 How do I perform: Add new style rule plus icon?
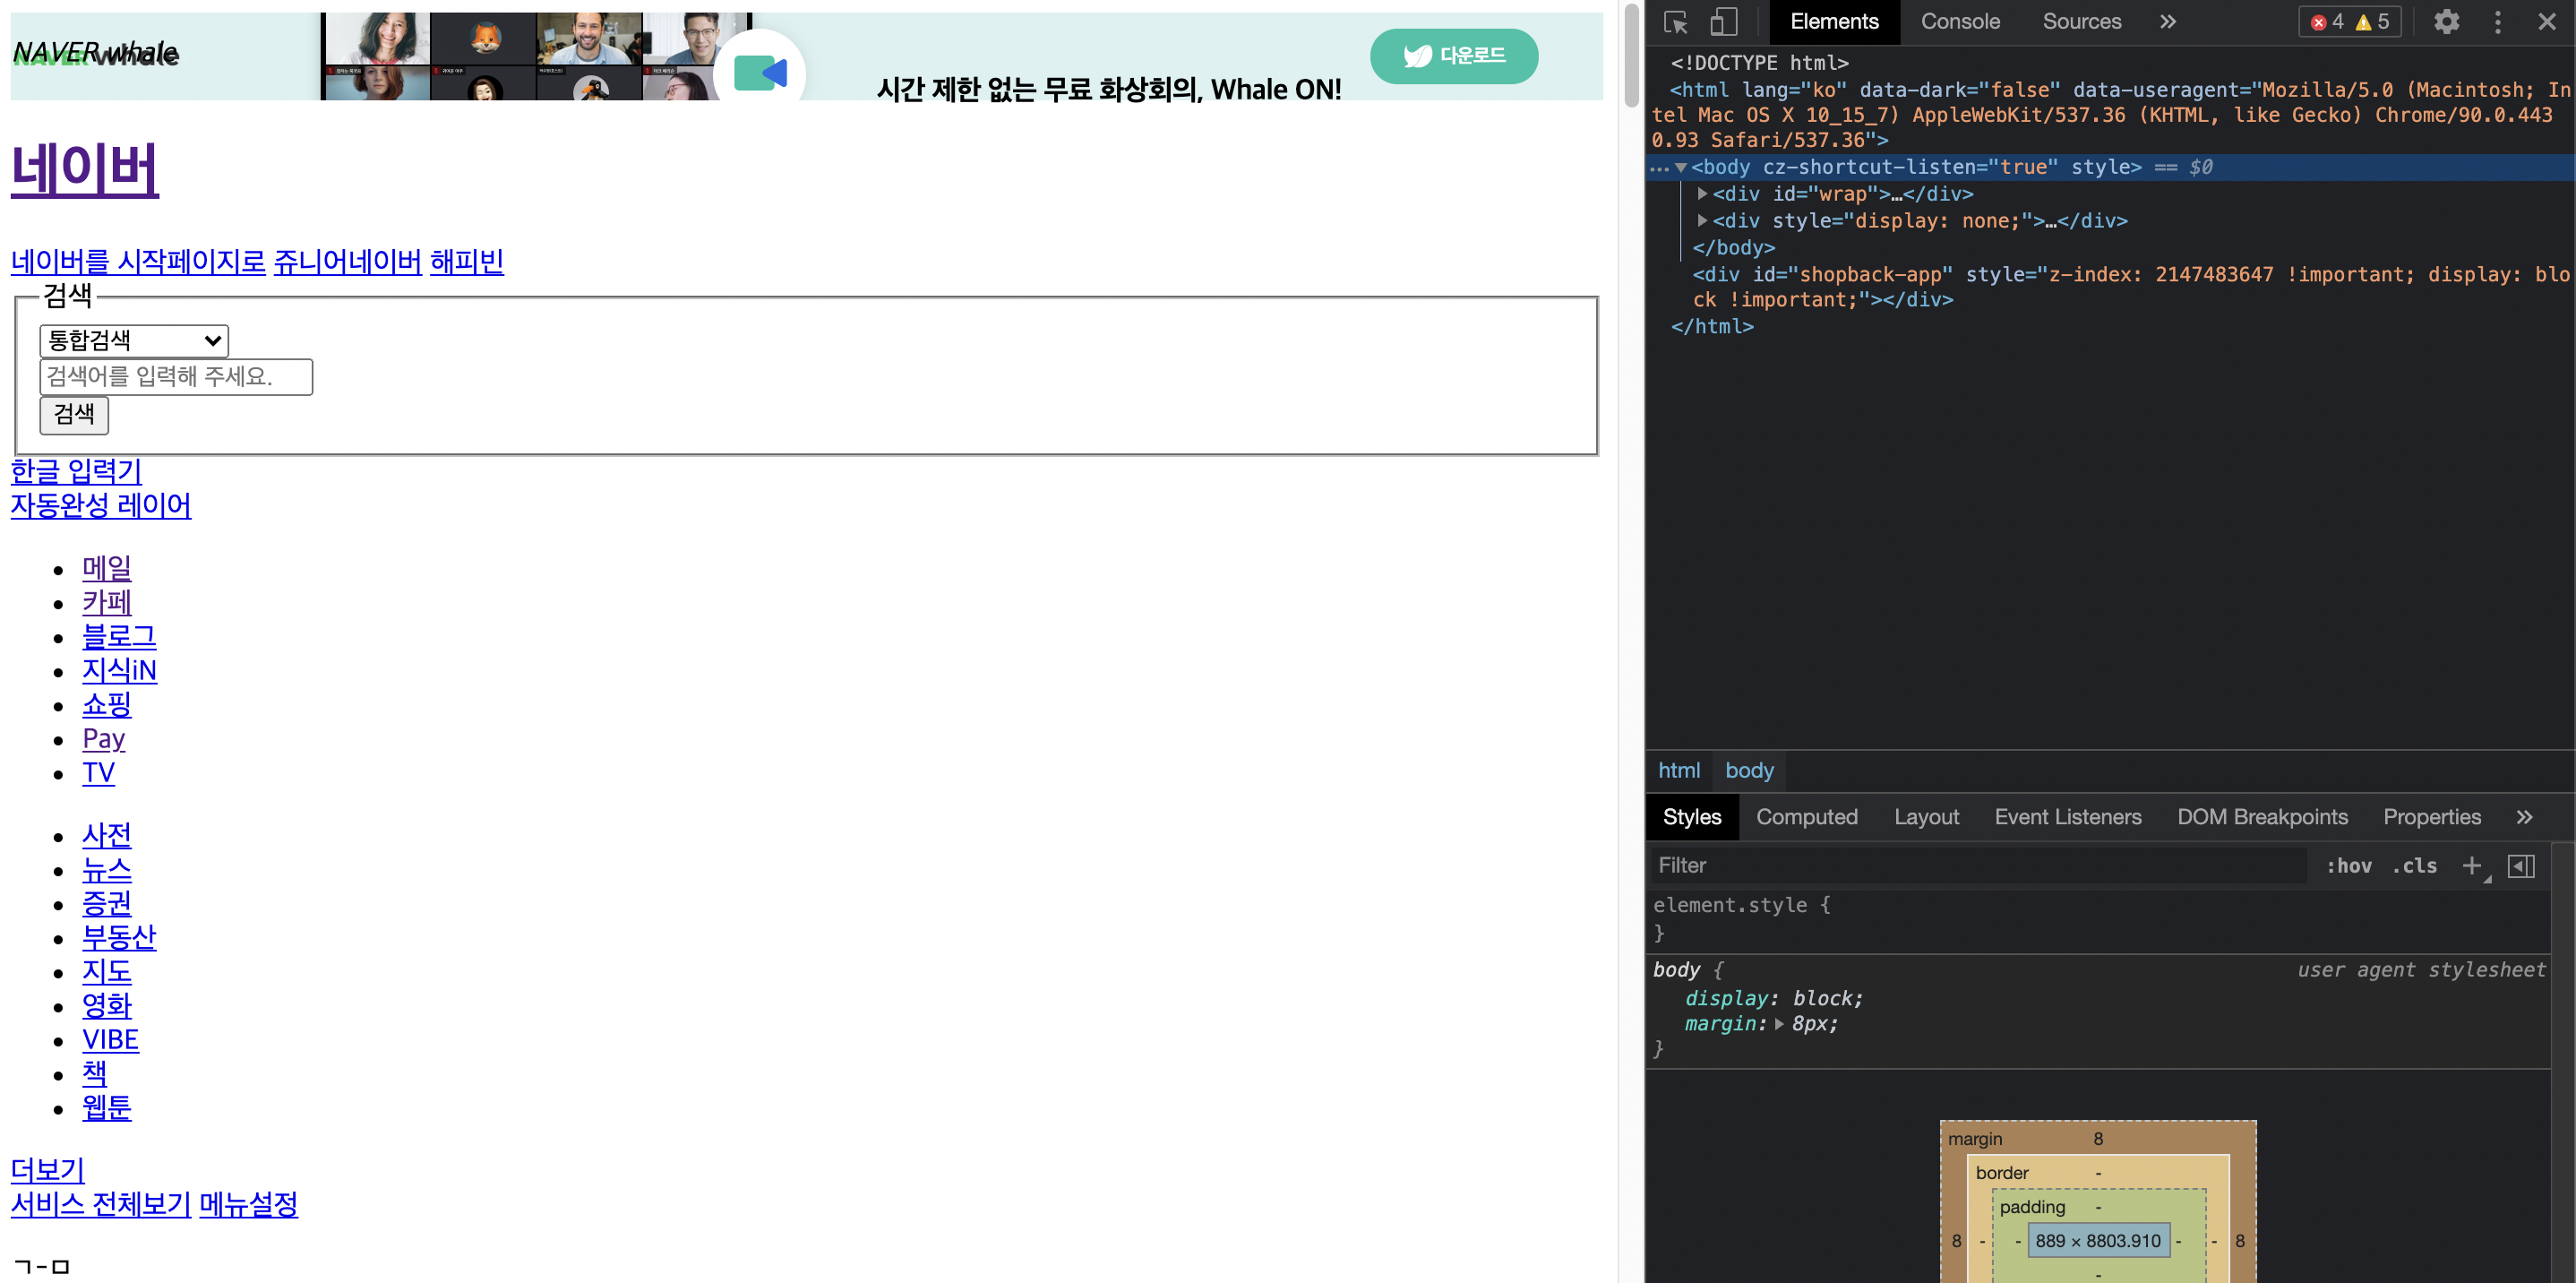pos(2471,866)
